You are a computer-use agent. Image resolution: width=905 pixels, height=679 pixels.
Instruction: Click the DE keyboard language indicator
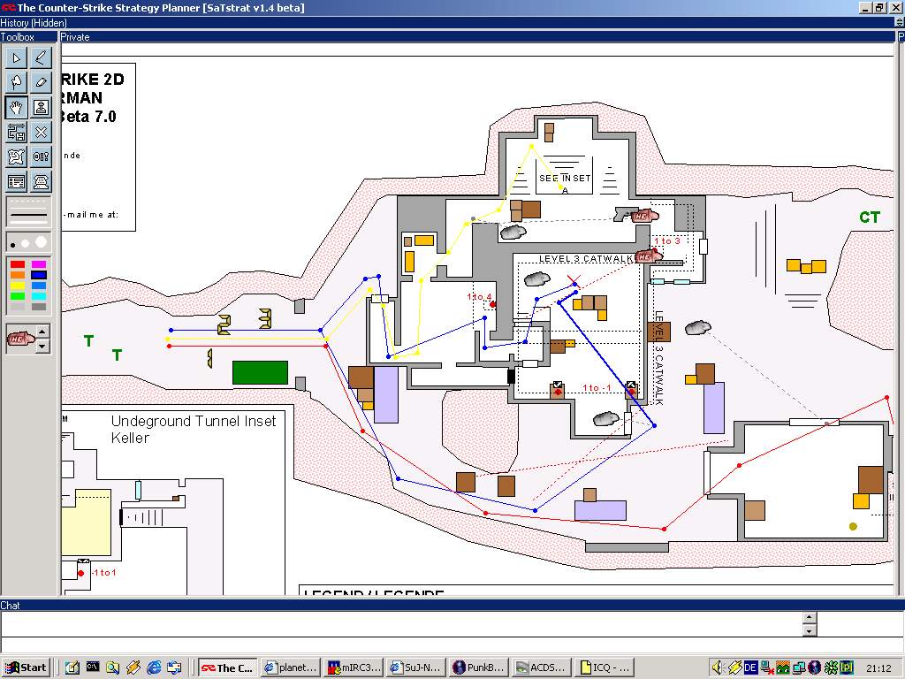click(x=749, y=668)
